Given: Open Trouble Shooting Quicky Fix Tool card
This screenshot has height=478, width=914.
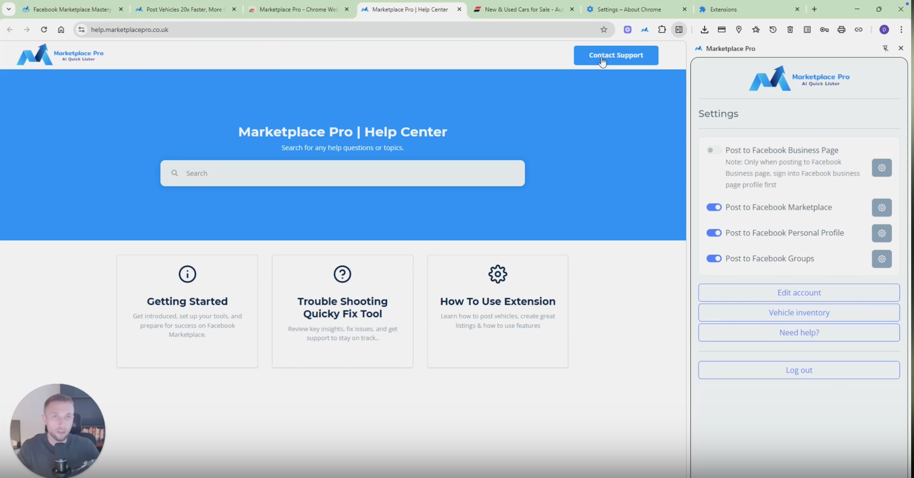Looking at the screenshot, I should [342, 311].
